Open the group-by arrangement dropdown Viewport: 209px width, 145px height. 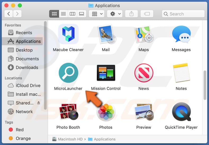tap(97, 14)
